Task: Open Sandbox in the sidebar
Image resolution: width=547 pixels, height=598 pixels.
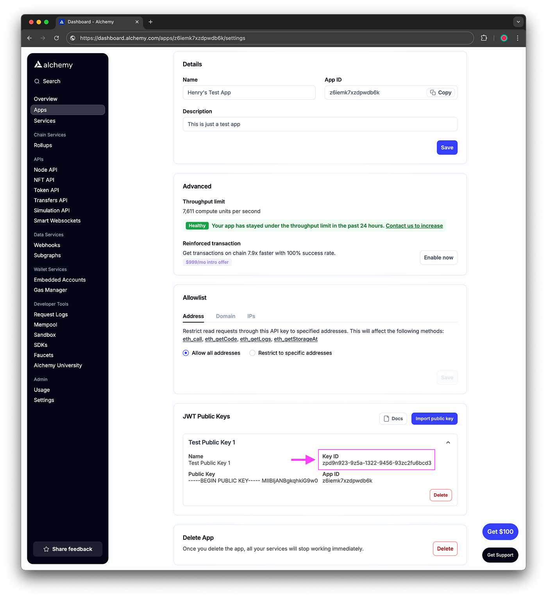Action: (45, 335)
